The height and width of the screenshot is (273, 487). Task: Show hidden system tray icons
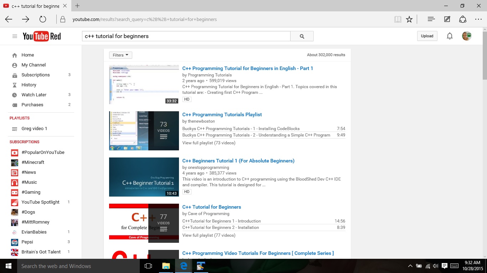coord(410,266)
